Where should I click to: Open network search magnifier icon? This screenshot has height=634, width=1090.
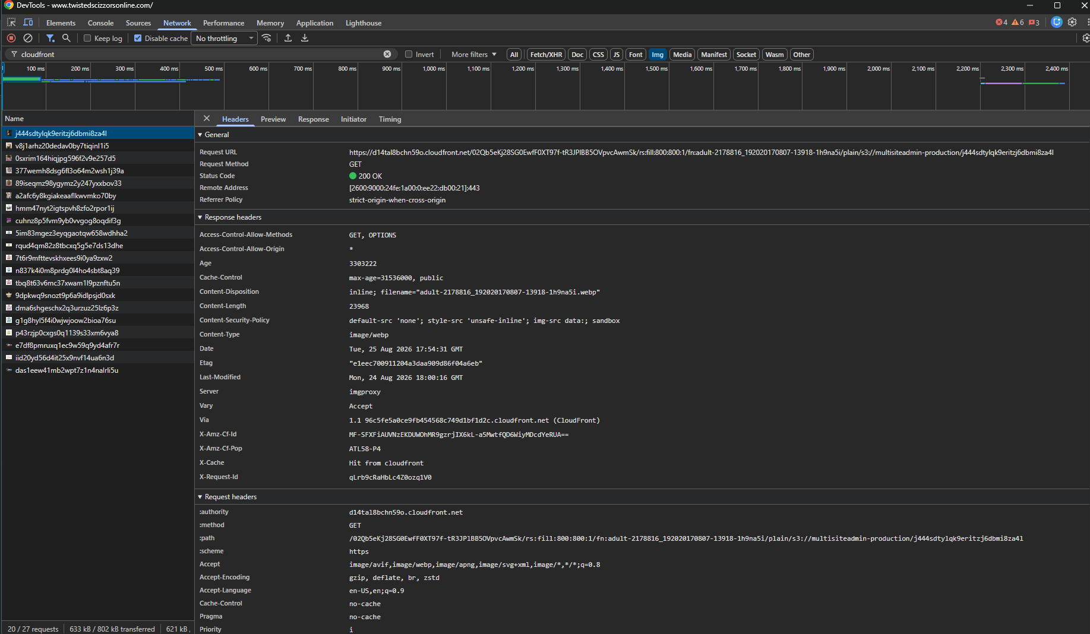[67, 38]
